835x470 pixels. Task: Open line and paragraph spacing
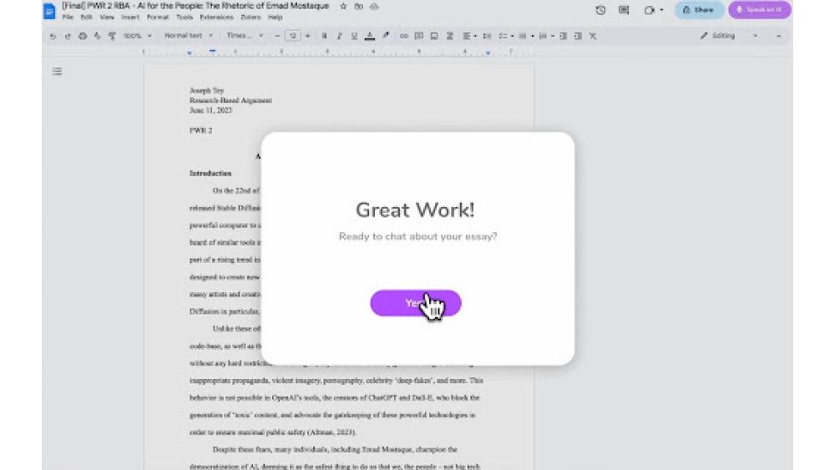point(487,36)
